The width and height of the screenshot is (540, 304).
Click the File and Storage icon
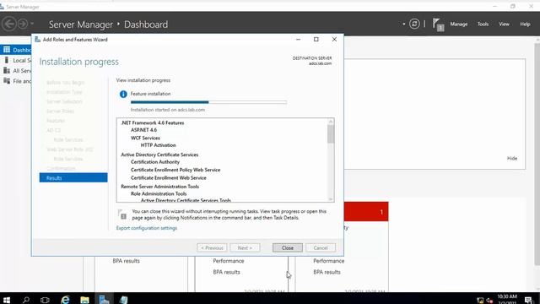click(x=7, y=81)
